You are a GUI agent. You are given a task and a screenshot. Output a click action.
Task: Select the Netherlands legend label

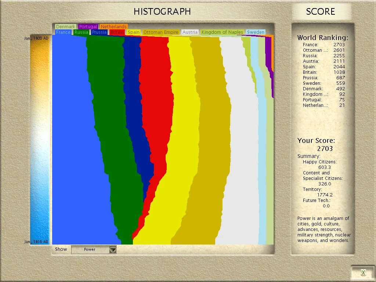tap(114, 26)
